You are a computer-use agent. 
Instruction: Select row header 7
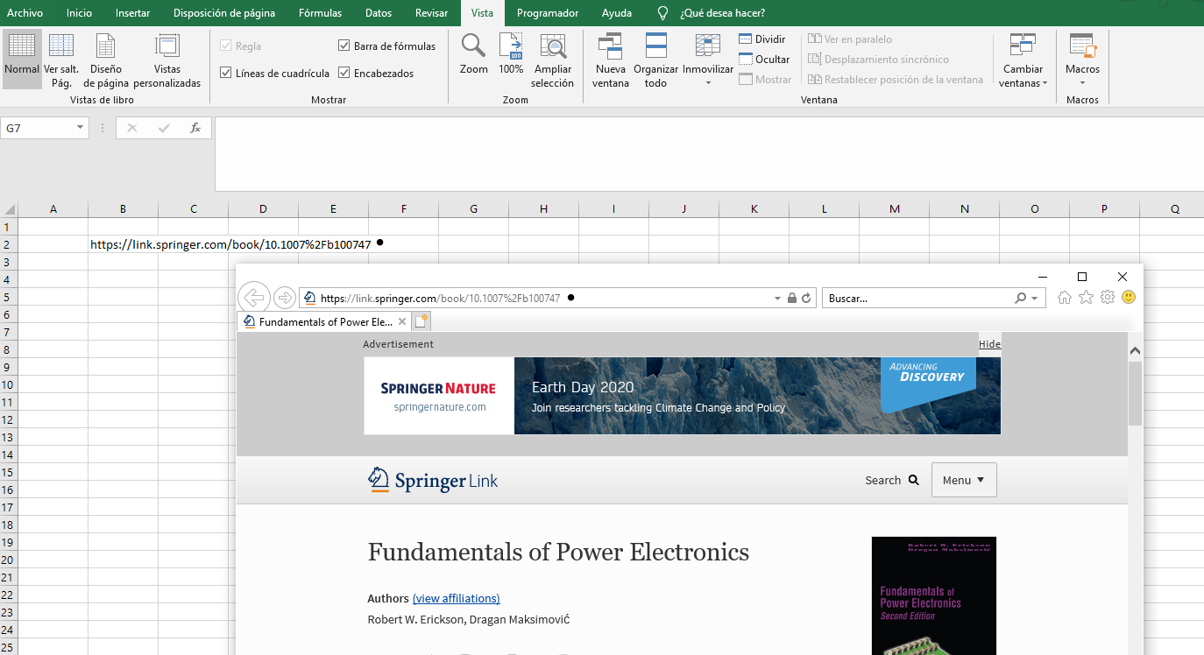(x=8, y=332)
